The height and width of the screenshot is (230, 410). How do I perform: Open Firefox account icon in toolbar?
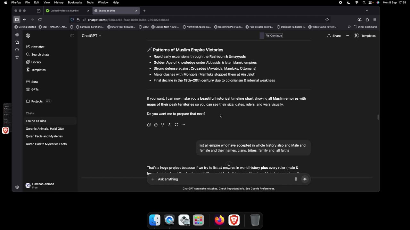click(359, 19)
